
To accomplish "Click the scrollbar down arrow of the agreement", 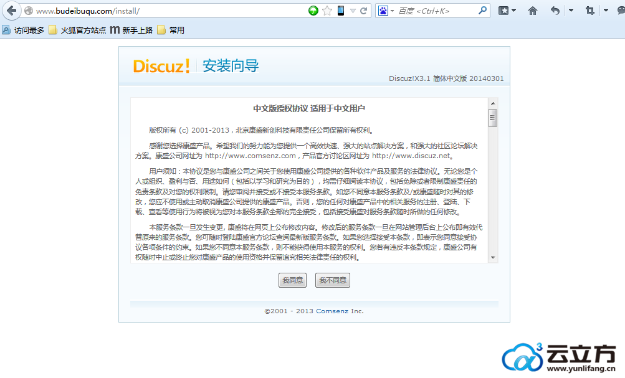I will coord(493,258).
